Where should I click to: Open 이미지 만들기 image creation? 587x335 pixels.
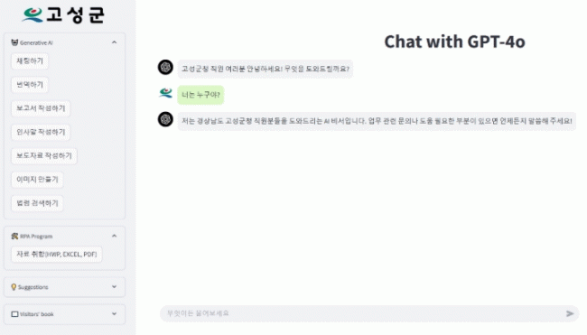tap(37, 180)
